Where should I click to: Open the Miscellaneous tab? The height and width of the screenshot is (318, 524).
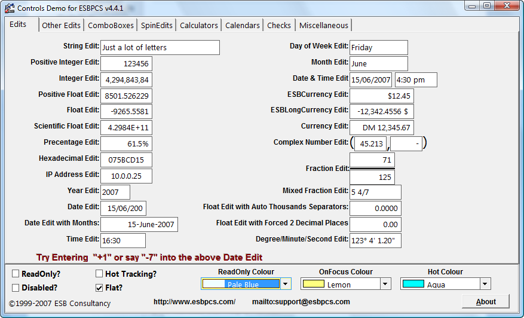click(x=323, y=26)
